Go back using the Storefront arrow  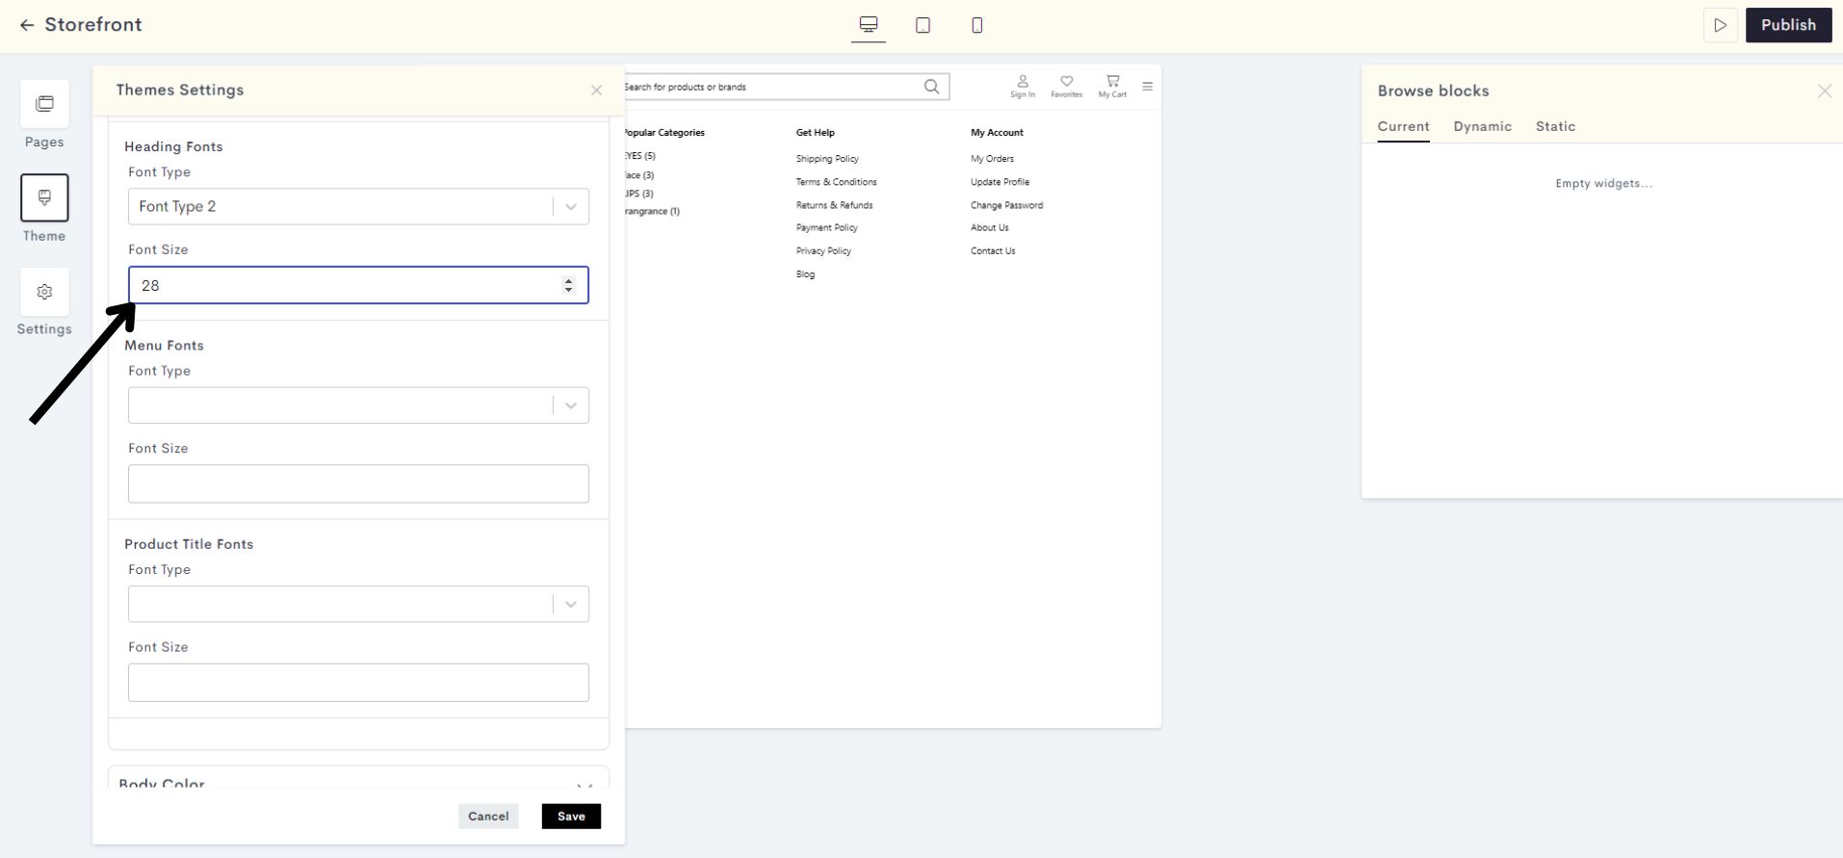coord(27,25)
